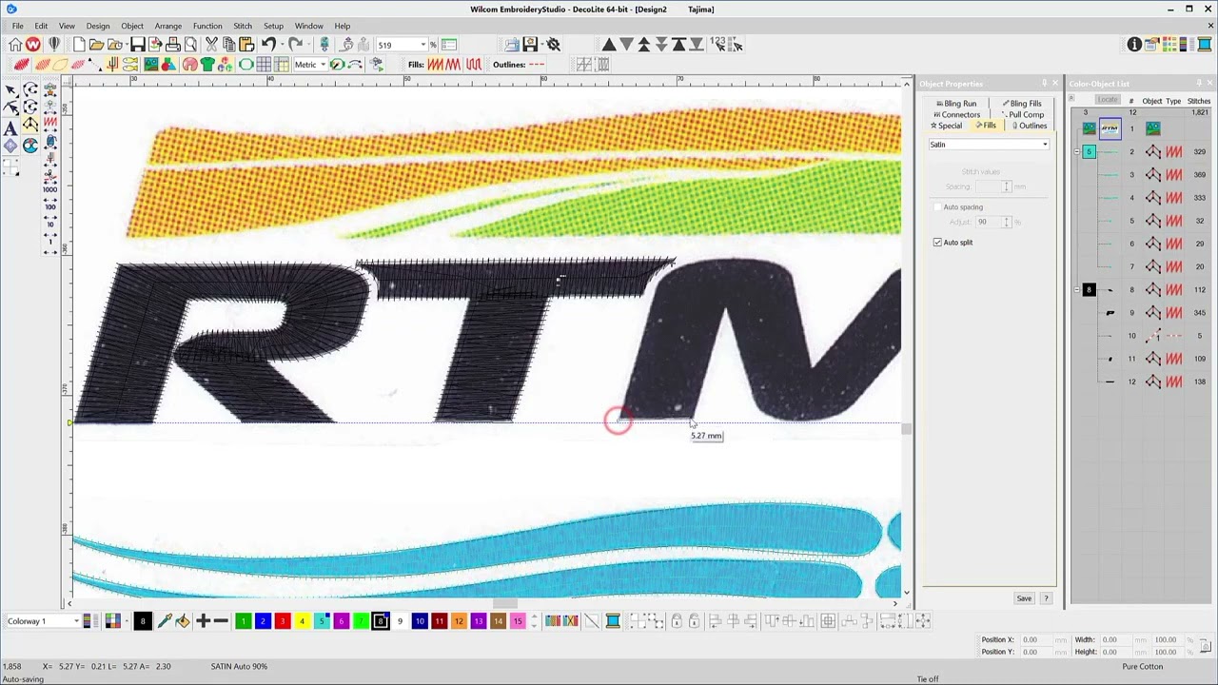
Task: Click the Home icon in toolbar
Action: click(x=15, y=45)
